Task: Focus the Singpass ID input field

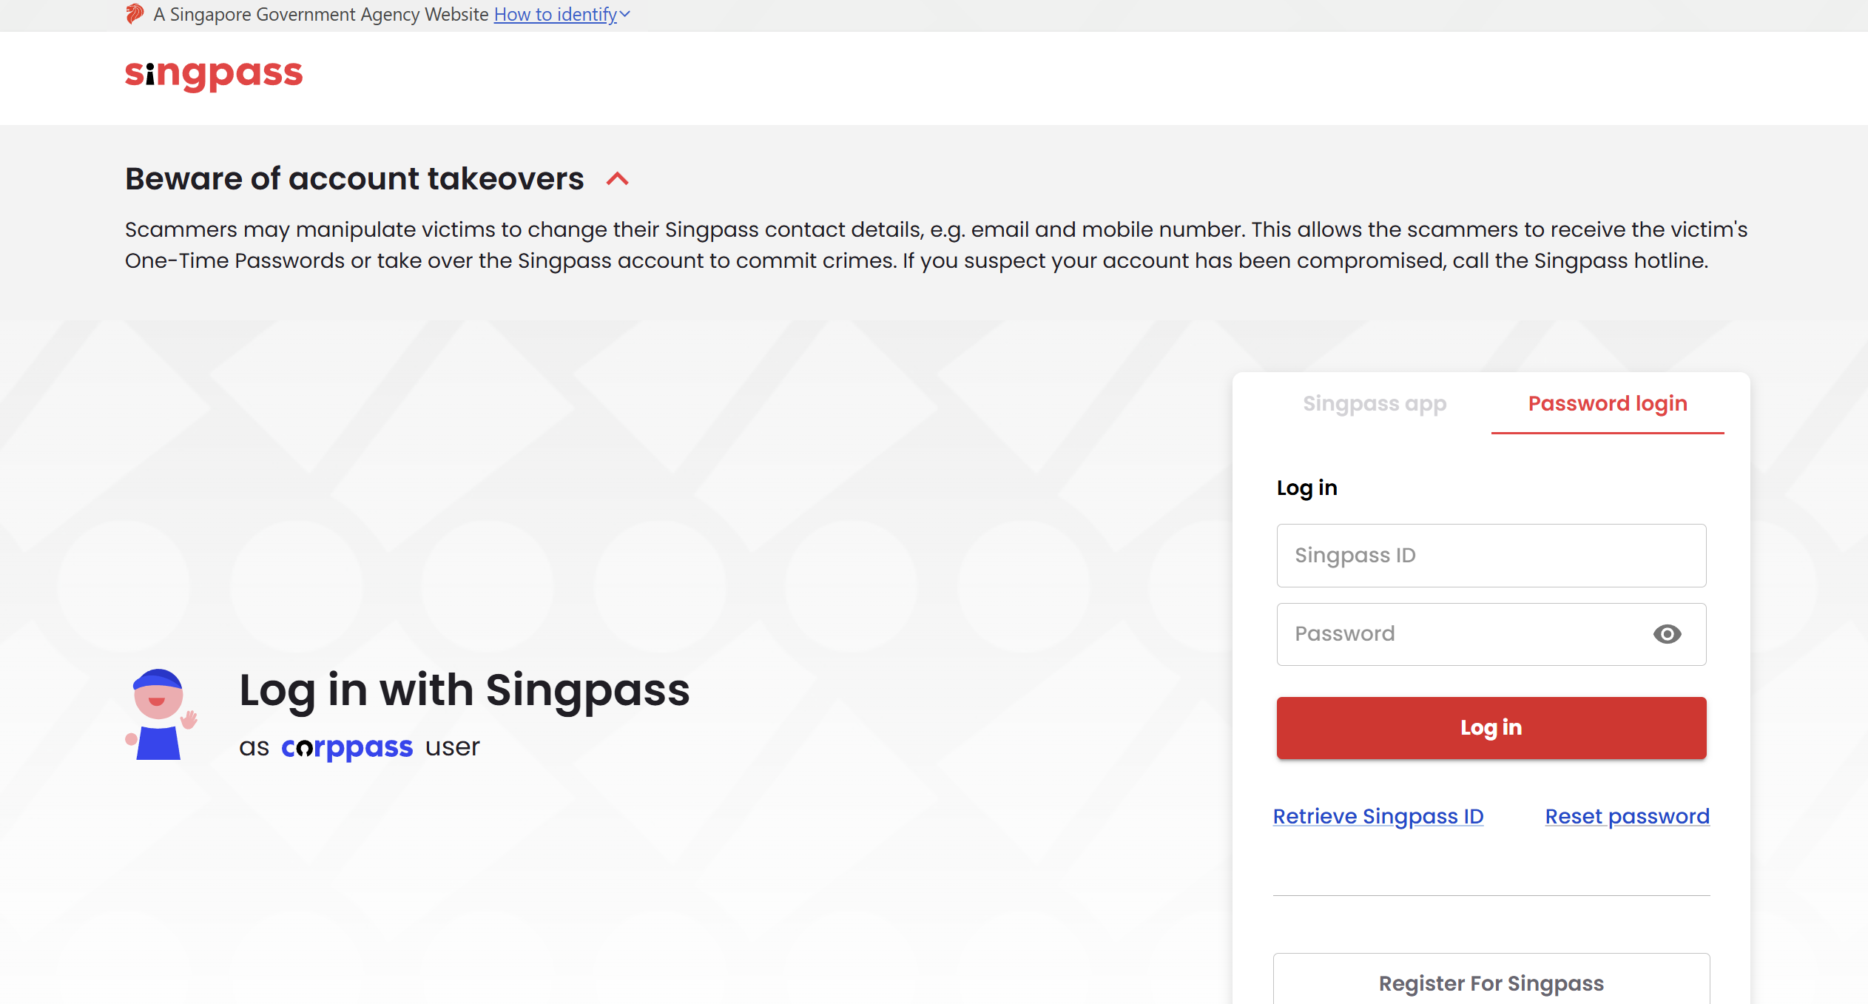Action: click(1491, 556)
